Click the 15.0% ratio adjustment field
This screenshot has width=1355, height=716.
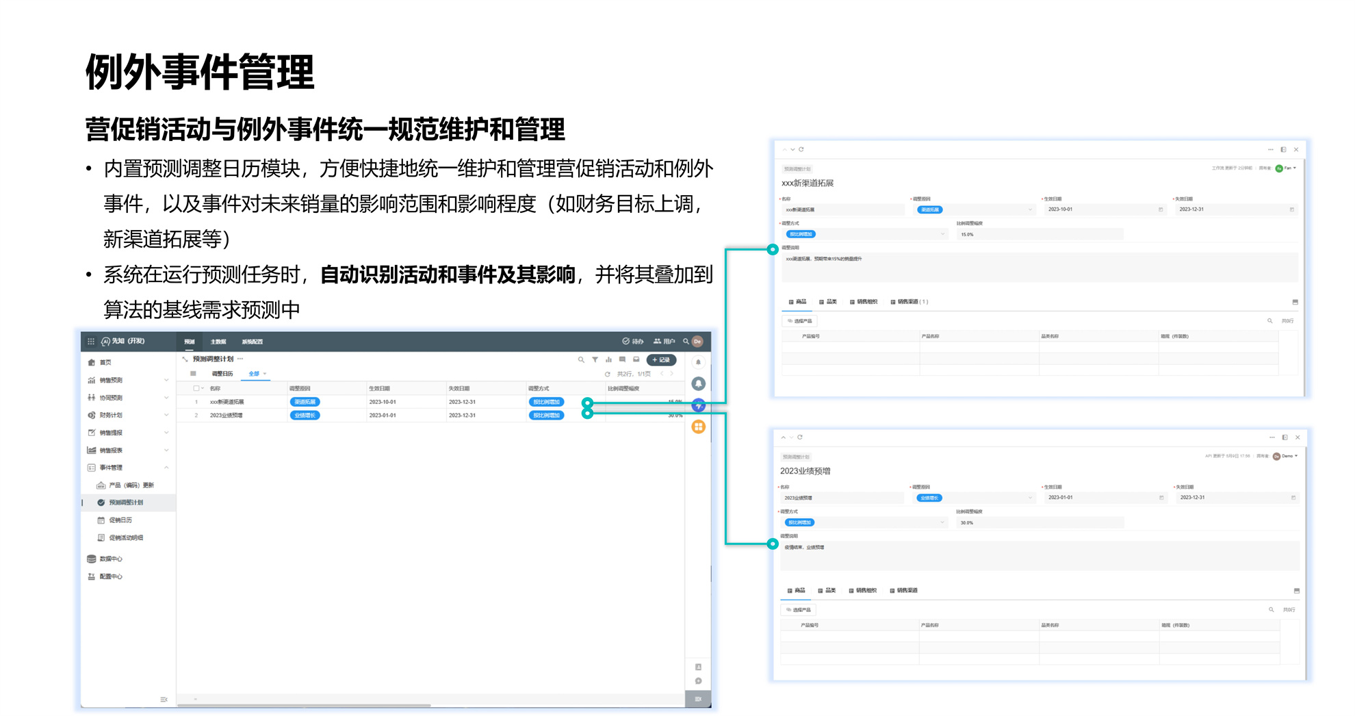click(x=1040, y=234)
